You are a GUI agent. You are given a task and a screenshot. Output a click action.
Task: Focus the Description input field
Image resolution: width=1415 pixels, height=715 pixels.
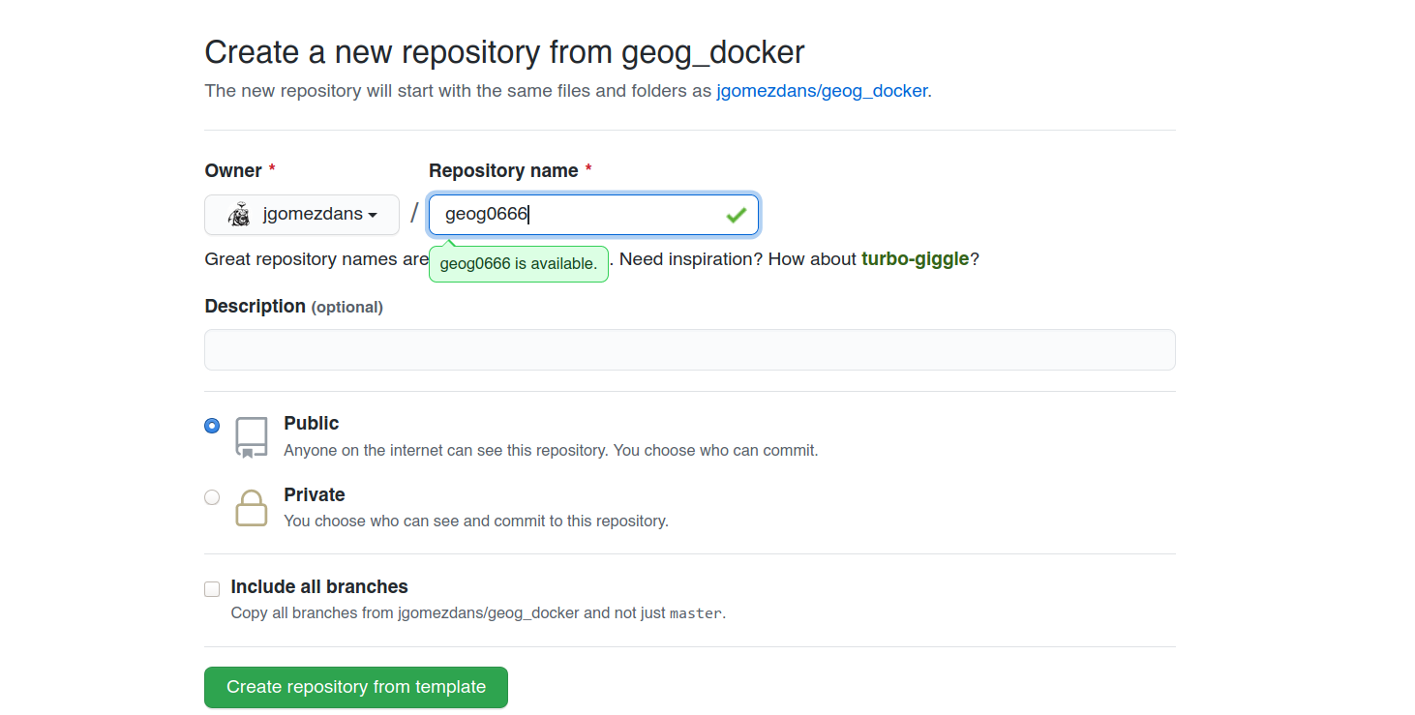690,349
